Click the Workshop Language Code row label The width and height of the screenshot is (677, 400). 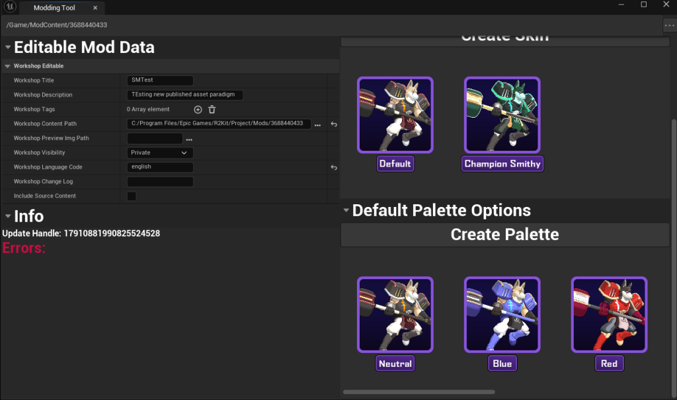48,167
